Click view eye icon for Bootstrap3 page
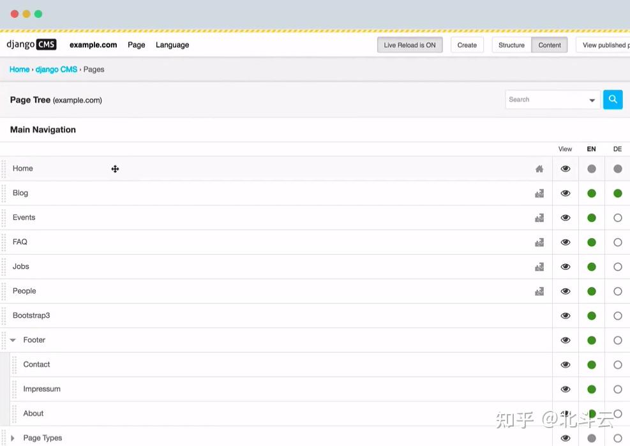The height and width of the screenshot is (446, 630). 566,316
